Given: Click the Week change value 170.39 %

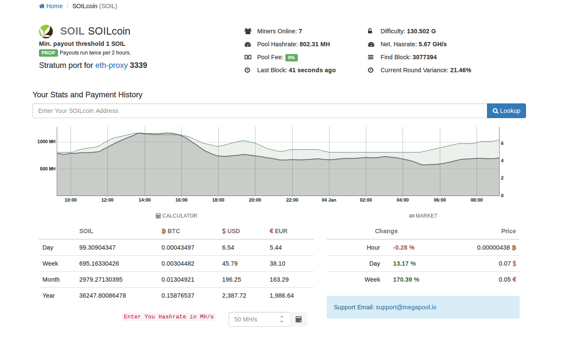Looking at the screenshot, I should (x=406, y=280).
